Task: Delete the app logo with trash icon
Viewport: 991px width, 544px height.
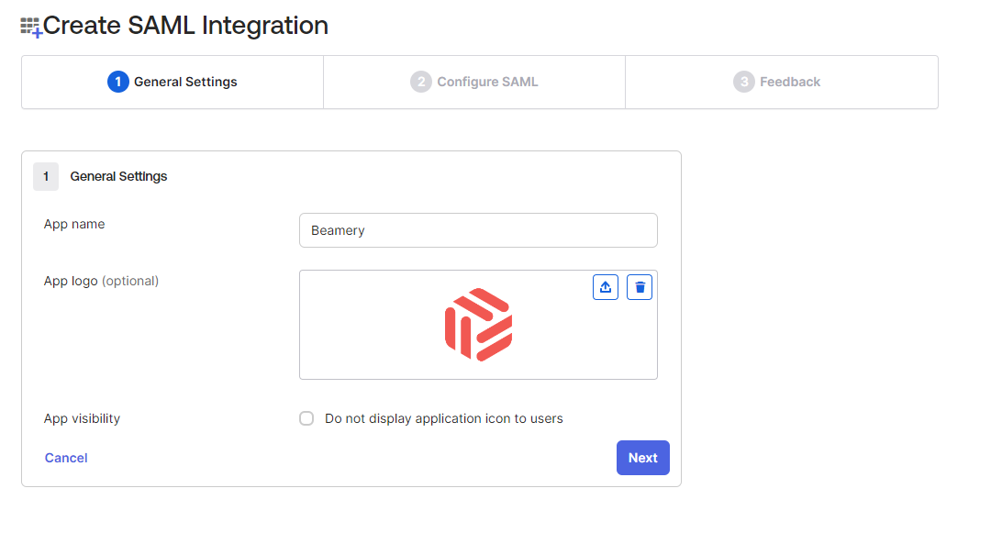Action: click(640, 287)
